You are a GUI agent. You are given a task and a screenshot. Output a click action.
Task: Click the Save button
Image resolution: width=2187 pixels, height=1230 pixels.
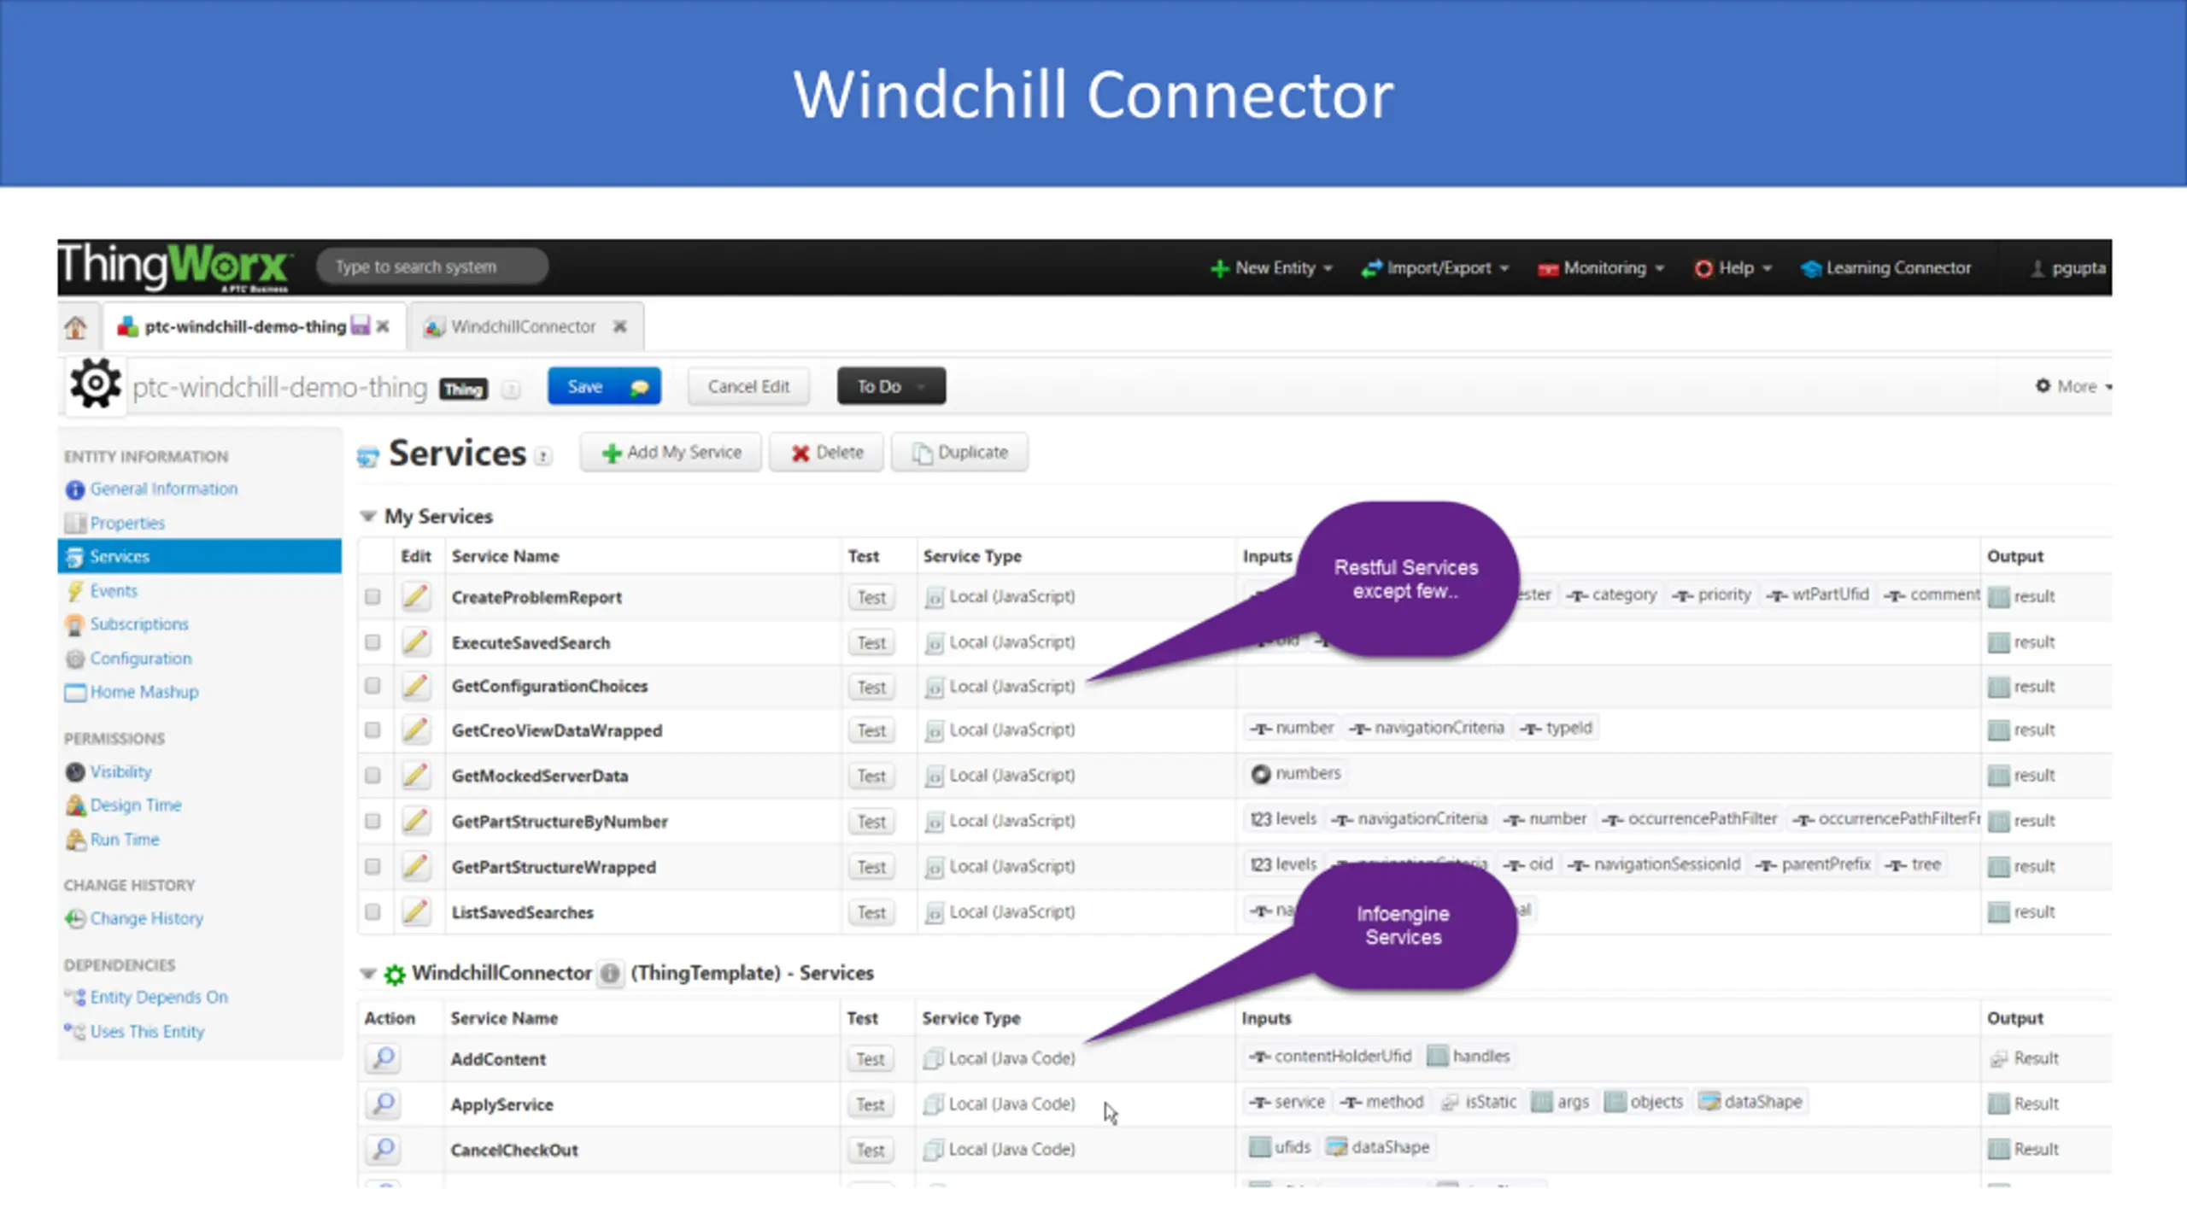pyautogui.click(x=604, y=386)
